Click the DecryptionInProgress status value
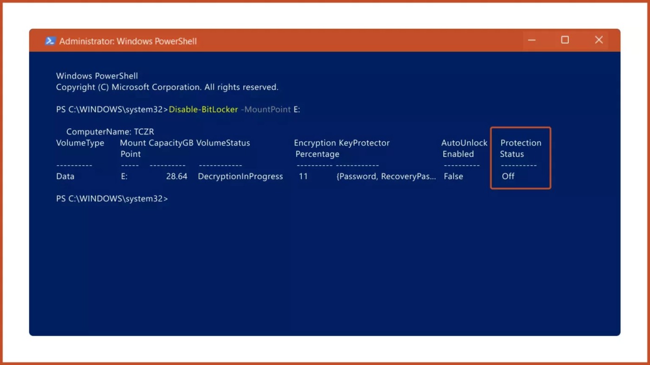The height and width of the screenshot is (365, 650). pos(240,176)
